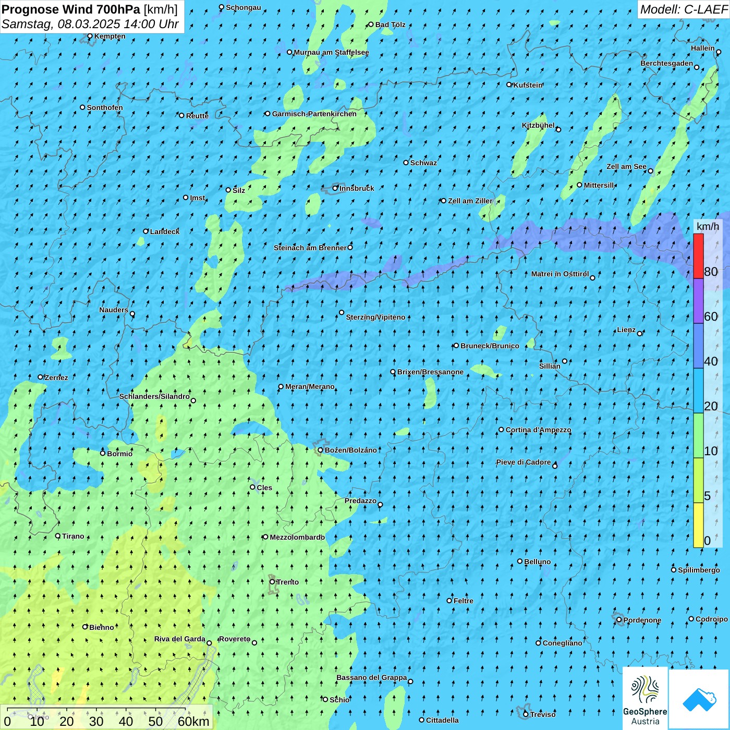Click the Bormio city label

[119, 454]
